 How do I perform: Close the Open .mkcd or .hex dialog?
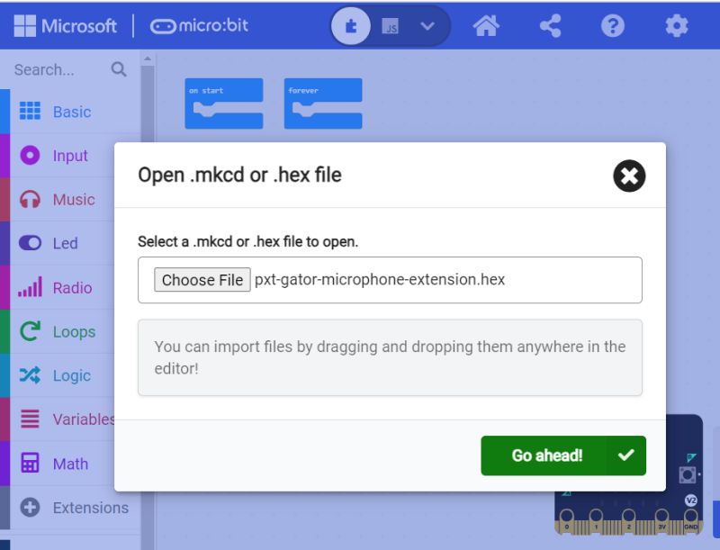point(629,176)
